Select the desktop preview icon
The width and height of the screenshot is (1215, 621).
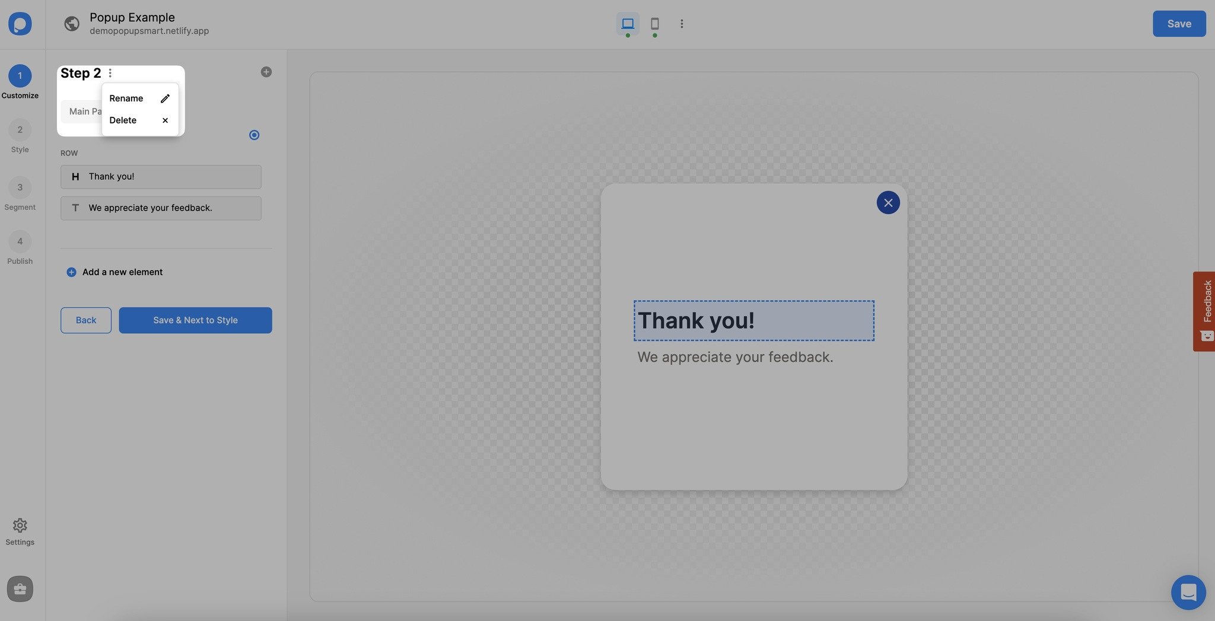pyautogui.click(x=627, y=24)
